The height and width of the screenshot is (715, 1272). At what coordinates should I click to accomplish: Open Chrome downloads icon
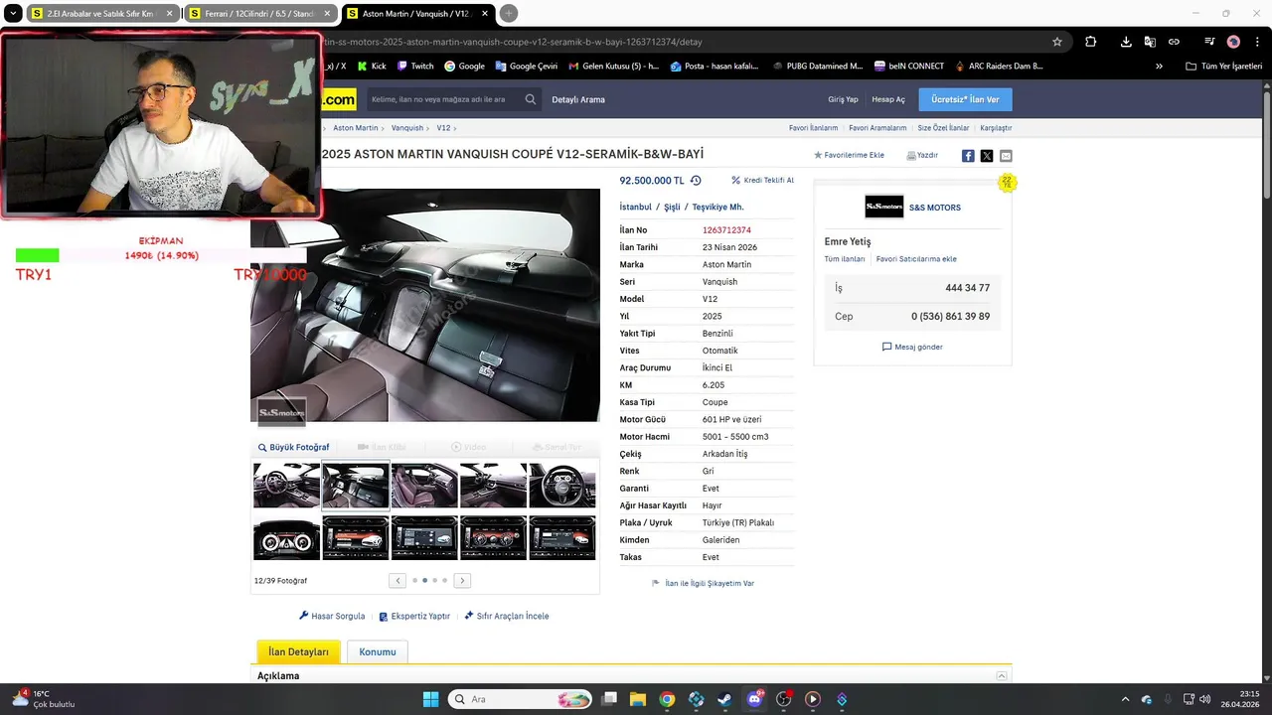(1126, 42)
